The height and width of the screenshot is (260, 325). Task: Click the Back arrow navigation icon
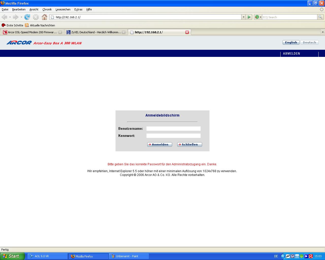pos(4,17)
